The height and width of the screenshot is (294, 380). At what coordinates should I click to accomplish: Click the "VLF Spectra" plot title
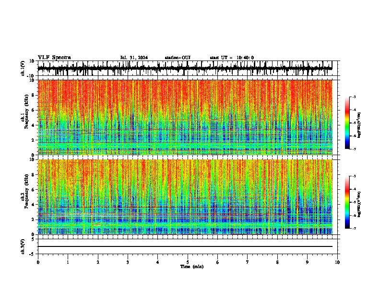(54, 58)
